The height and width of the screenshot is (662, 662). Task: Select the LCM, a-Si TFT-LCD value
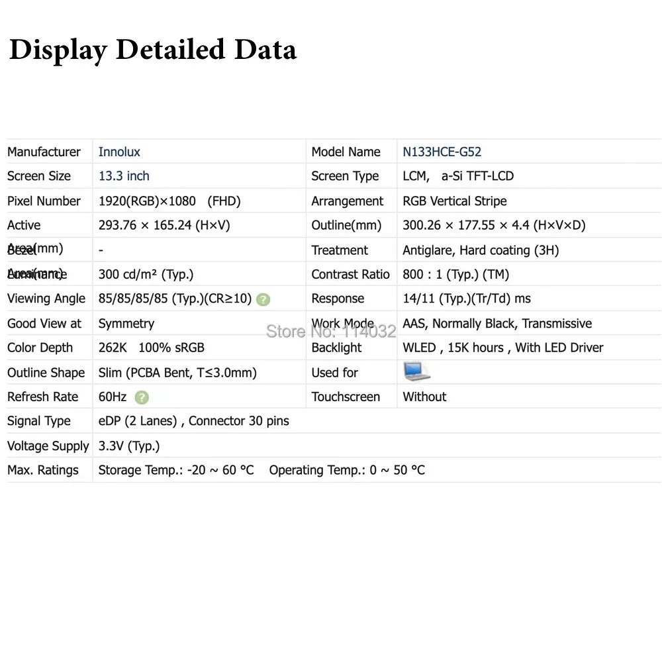(x=458, y=176)
